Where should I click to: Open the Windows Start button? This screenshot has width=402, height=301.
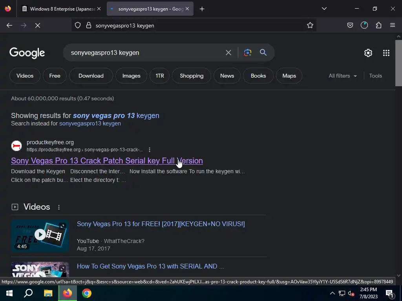(9, 293)
